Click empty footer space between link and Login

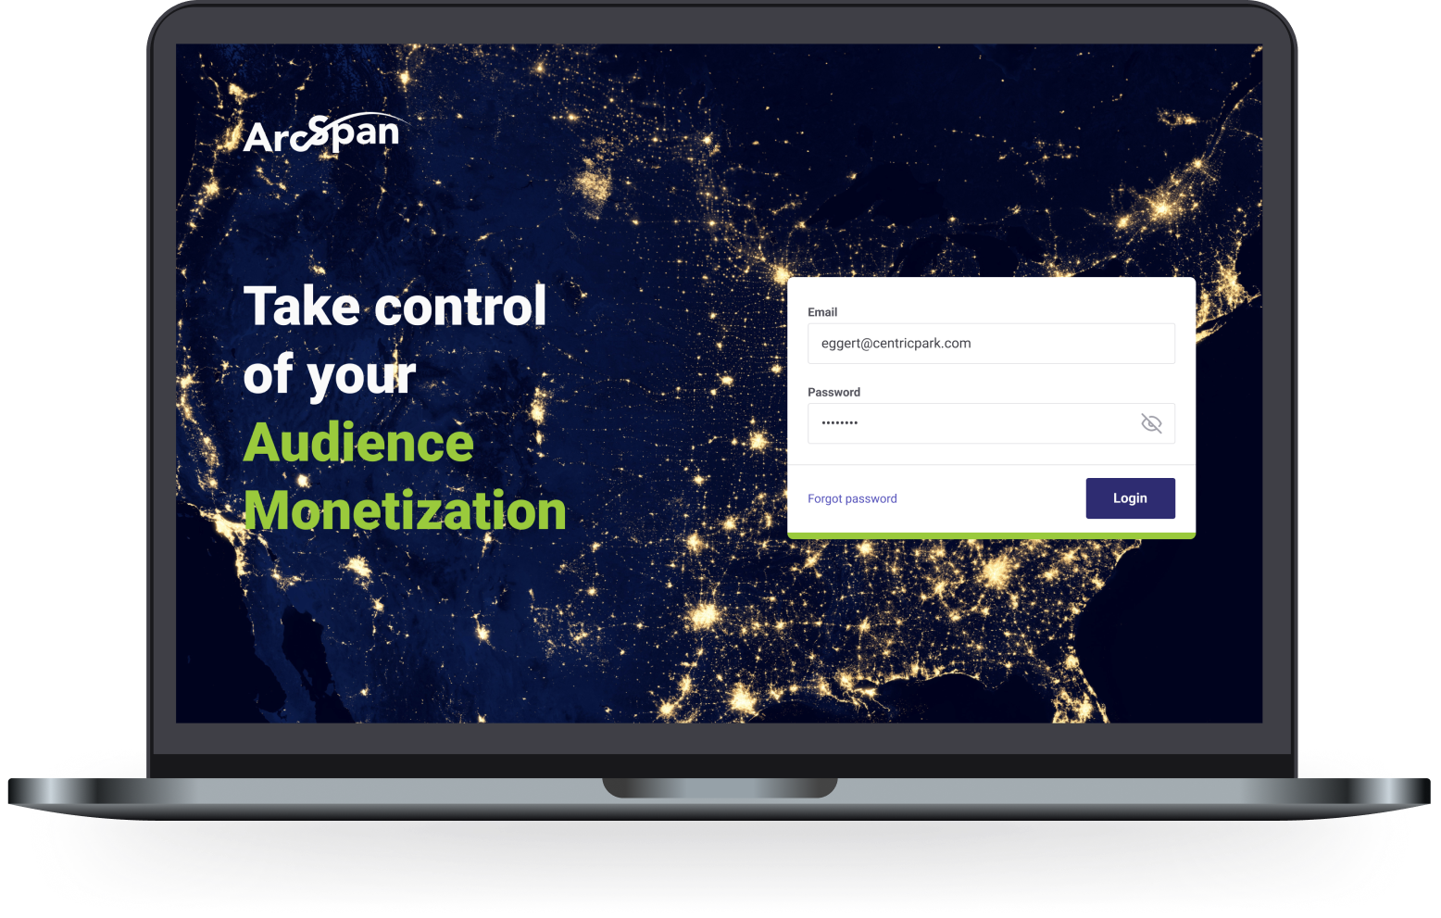[x=991, y=498]
